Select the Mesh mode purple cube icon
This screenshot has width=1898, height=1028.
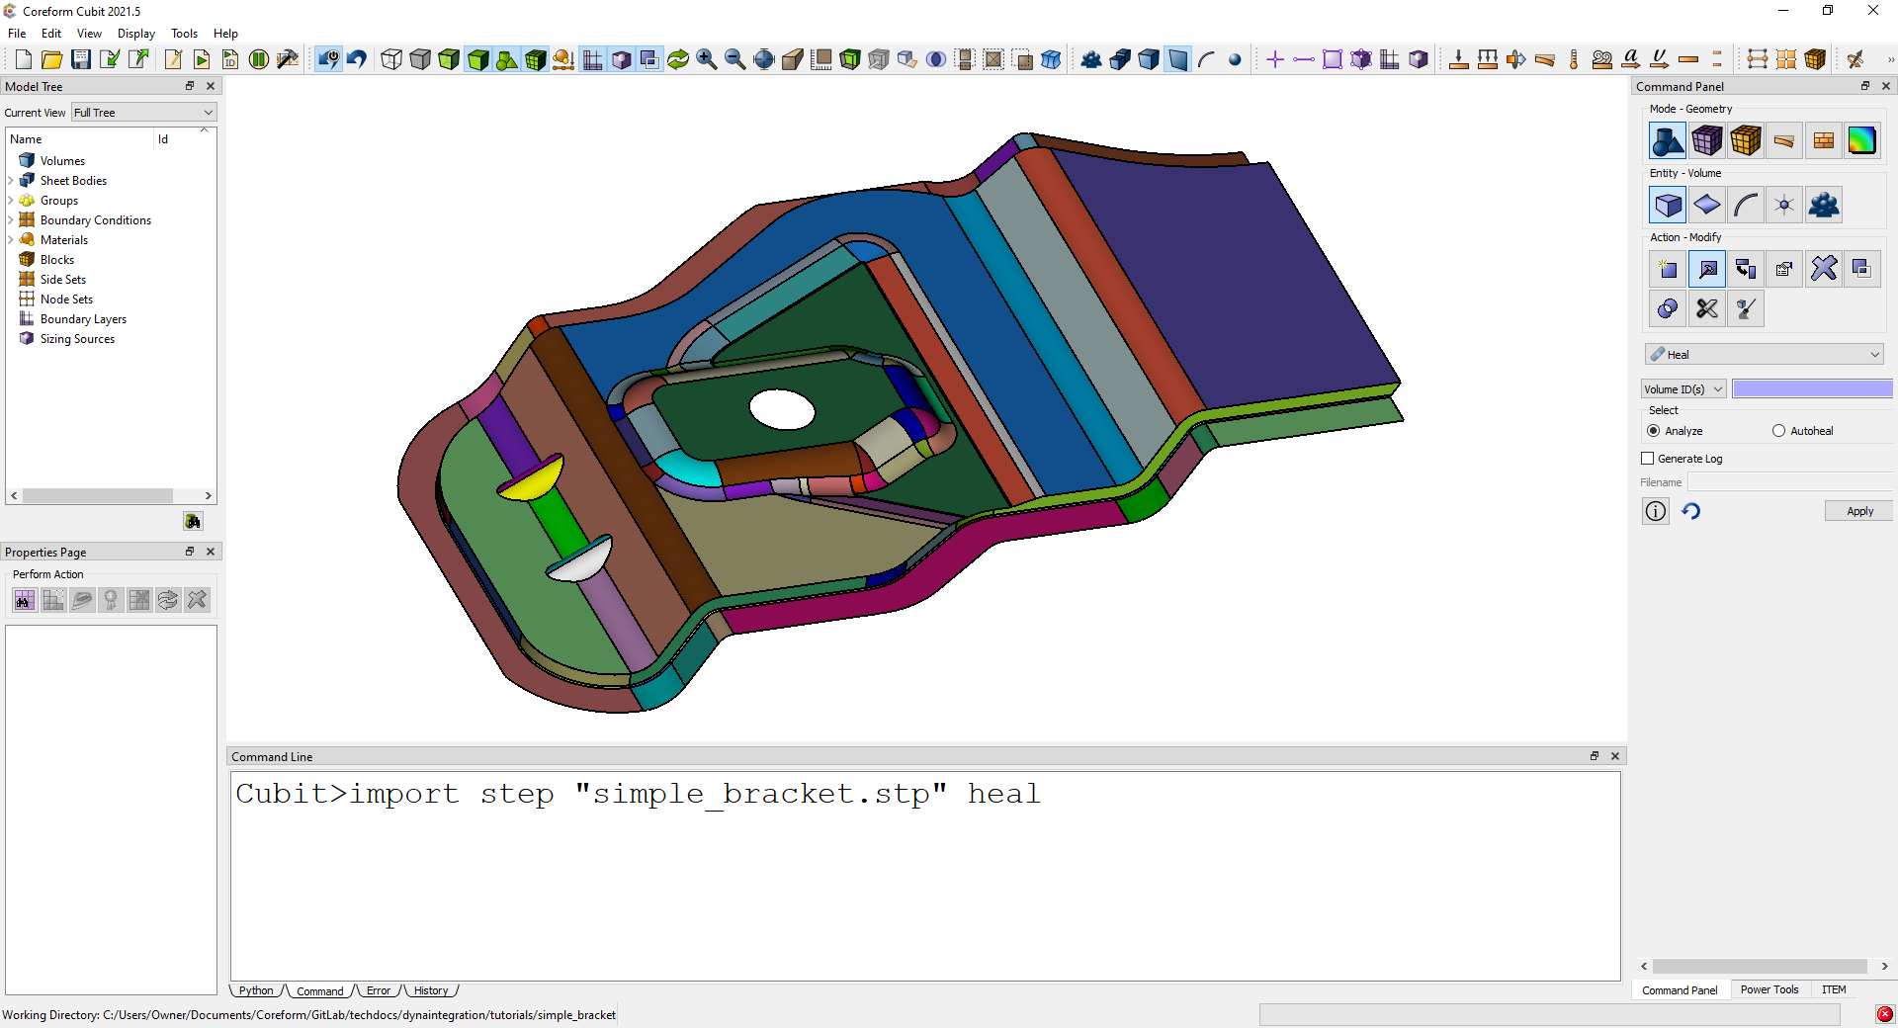pos(1706,141)
